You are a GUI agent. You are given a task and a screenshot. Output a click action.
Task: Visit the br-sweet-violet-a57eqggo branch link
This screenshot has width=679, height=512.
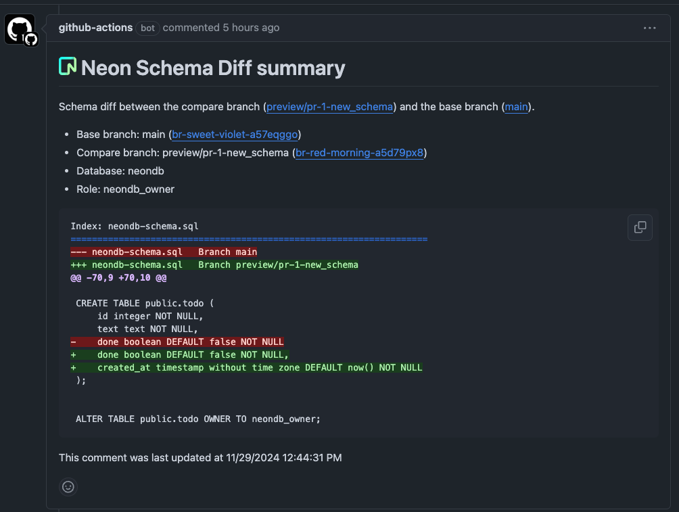[235, 135]
